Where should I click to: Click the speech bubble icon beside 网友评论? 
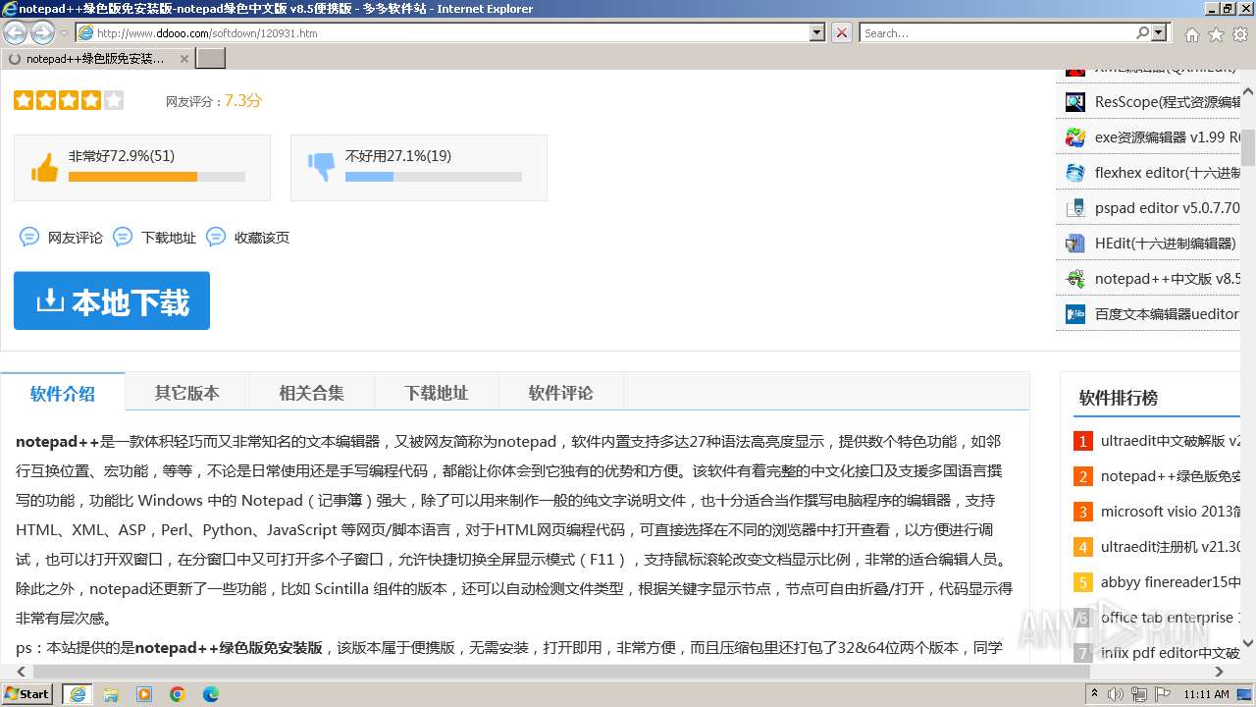[29, 237]
